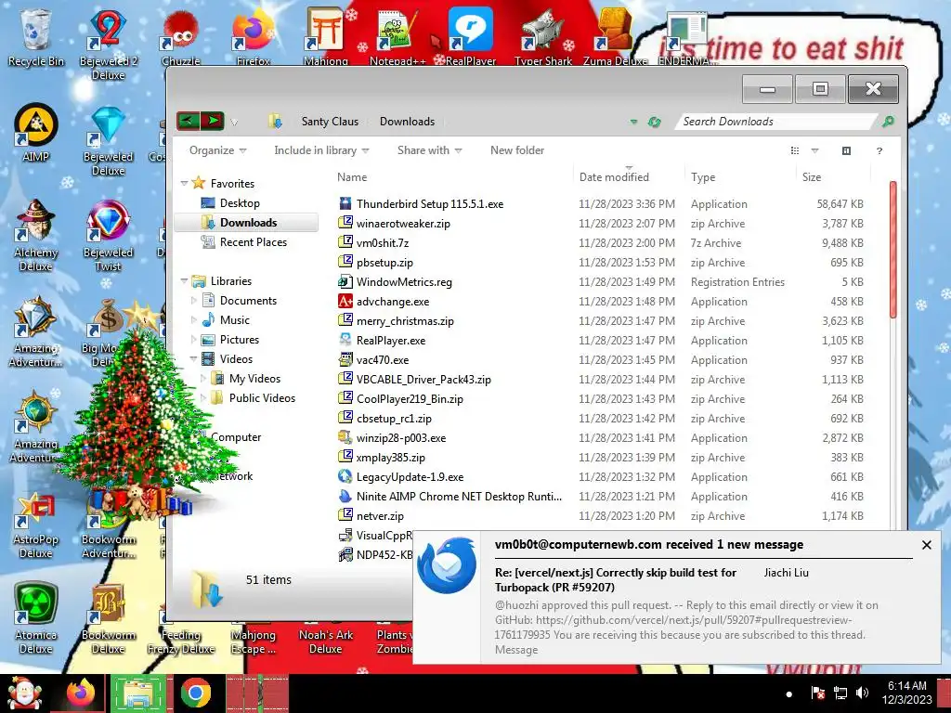Viewport: 951px width, 713px height.
Task: Sort by the Type column header
Action: pos(703,177)
